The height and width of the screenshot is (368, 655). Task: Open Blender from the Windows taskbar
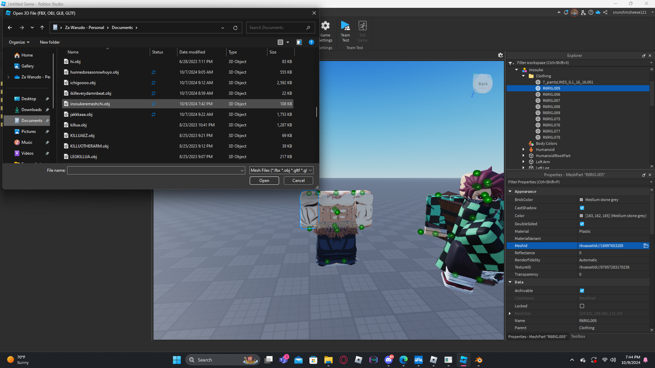click(x=478, y=360)
